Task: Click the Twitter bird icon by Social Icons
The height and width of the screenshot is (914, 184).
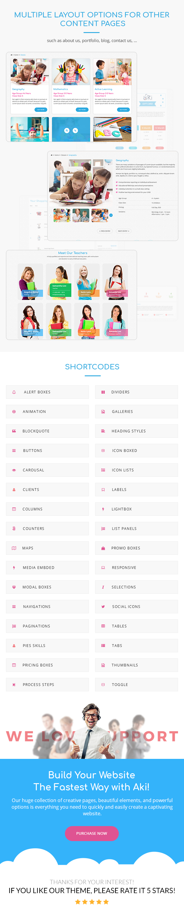Action: coord(103,607)
